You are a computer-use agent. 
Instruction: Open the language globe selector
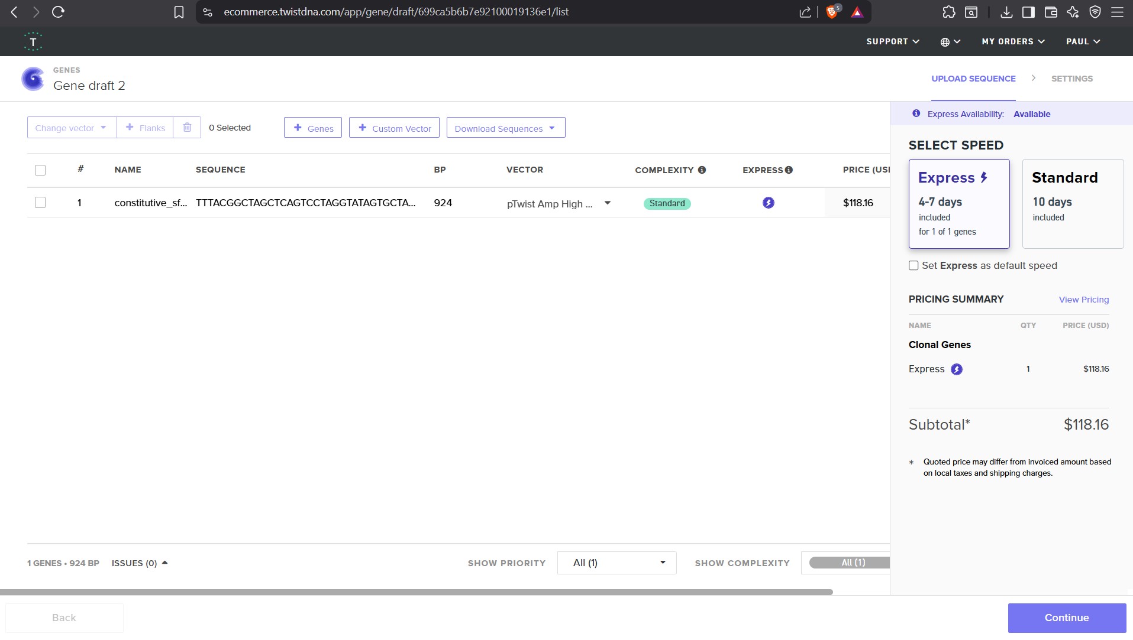tap(950, 42)
